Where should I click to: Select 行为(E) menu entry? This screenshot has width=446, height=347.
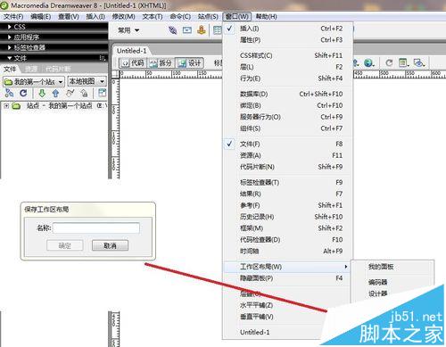pyautogui.click(x=287, y=78)
